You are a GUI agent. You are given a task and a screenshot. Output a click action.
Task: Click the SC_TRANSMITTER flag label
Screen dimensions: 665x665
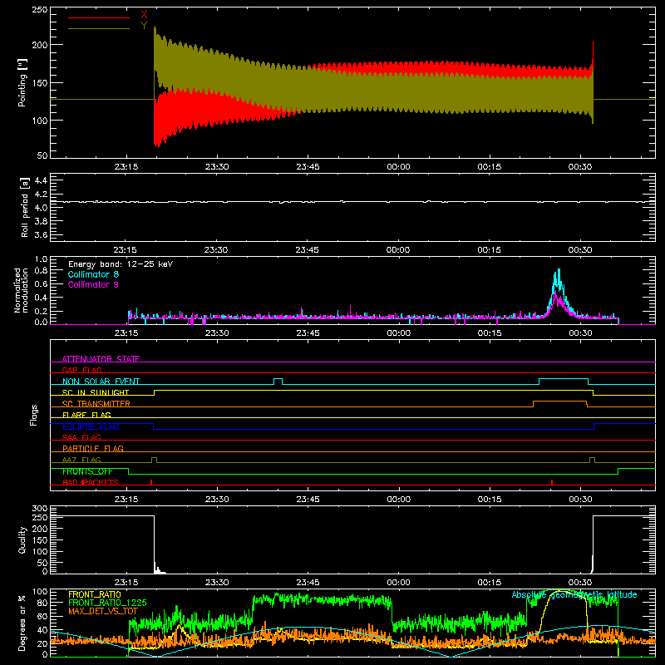96,404
